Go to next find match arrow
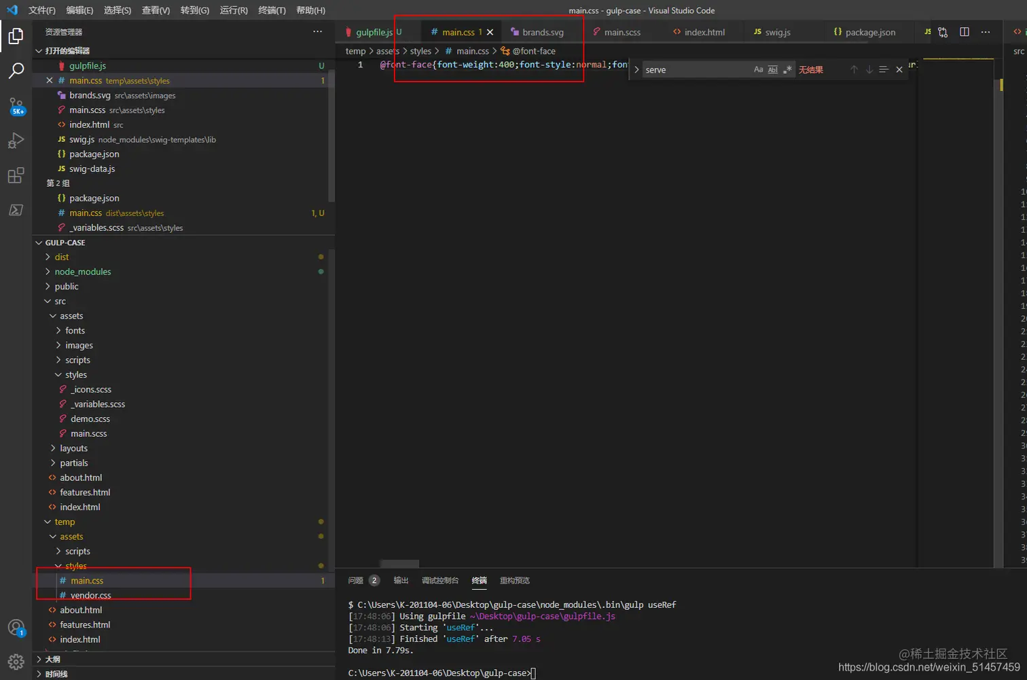 pos(869,69)
